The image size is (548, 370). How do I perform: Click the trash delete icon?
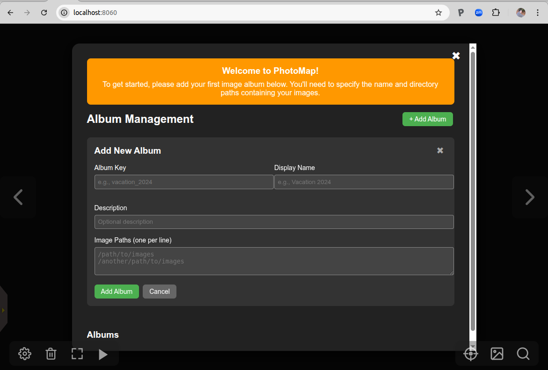click(51, 354)
